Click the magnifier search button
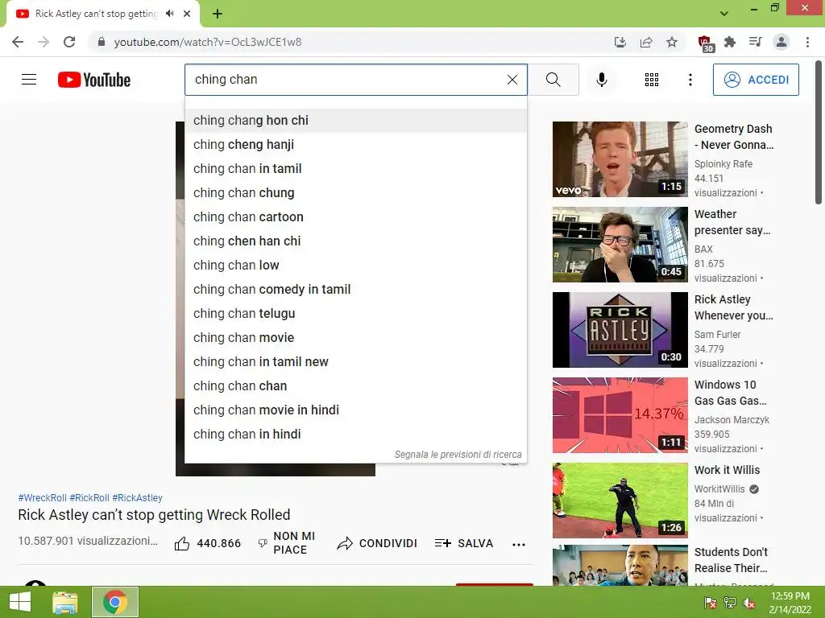Screen dimensions: 825x618 pyautogui.click(x=553, y=80)
